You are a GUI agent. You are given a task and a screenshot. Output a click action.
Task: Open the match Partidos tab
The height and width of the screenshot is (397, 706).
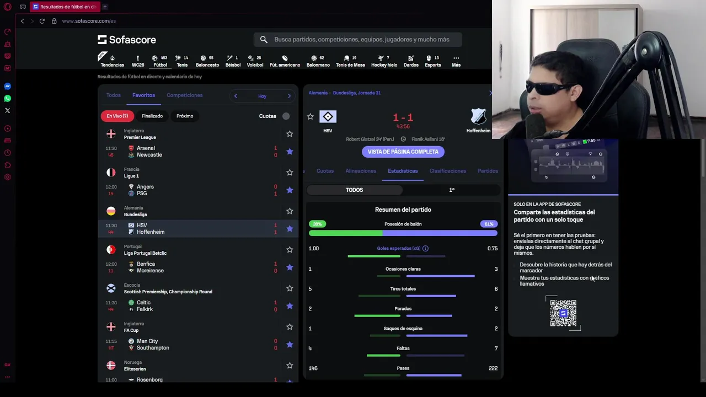pyautogui.click(x=488, y=171)
